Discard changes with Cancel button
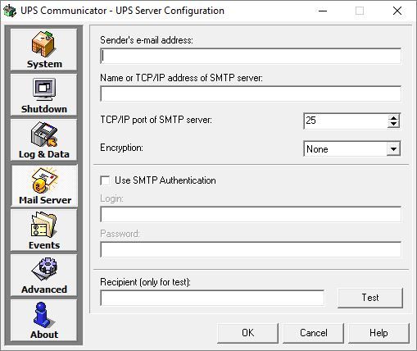 point(313,333)
